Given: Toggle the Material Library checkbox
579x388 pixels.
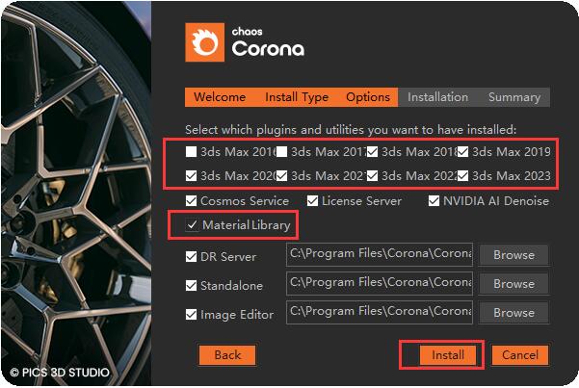Looking at the screenshot, I should [192, 225].
